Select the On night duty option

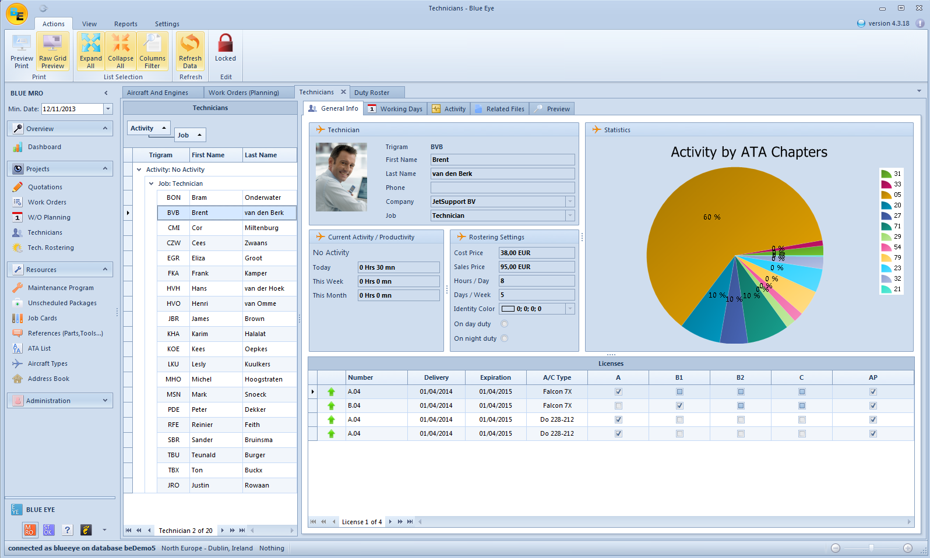505,338
